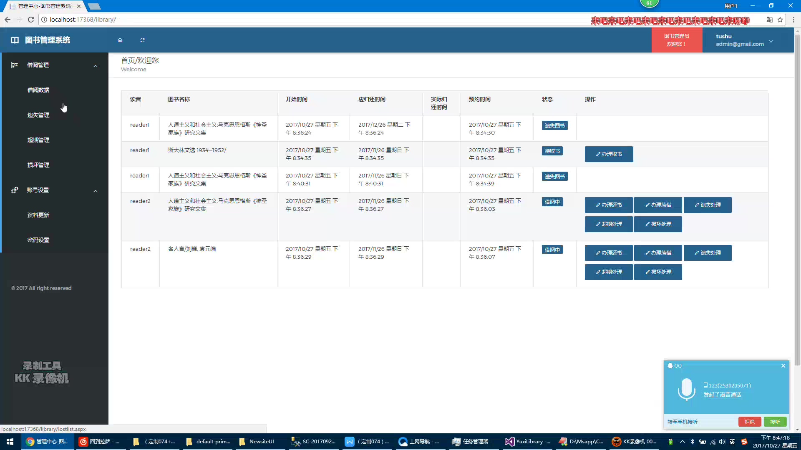Collapse the 账号设置 menu chevron
The width and height of the screenshot is (801, 450).
(96, 191)
